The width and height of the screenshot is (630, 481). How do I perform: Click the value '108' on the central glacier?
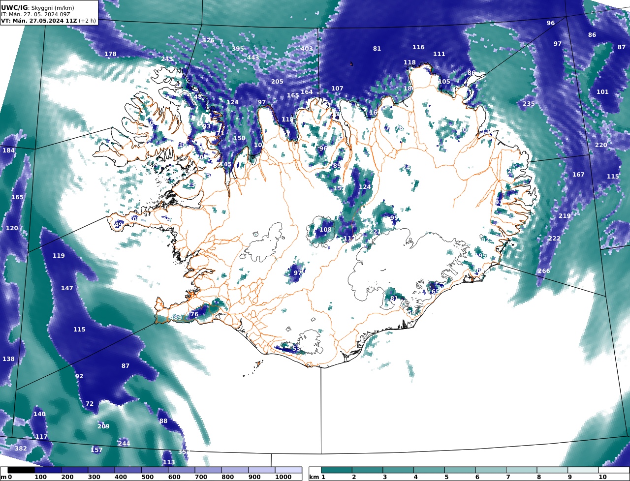[326, 230]
